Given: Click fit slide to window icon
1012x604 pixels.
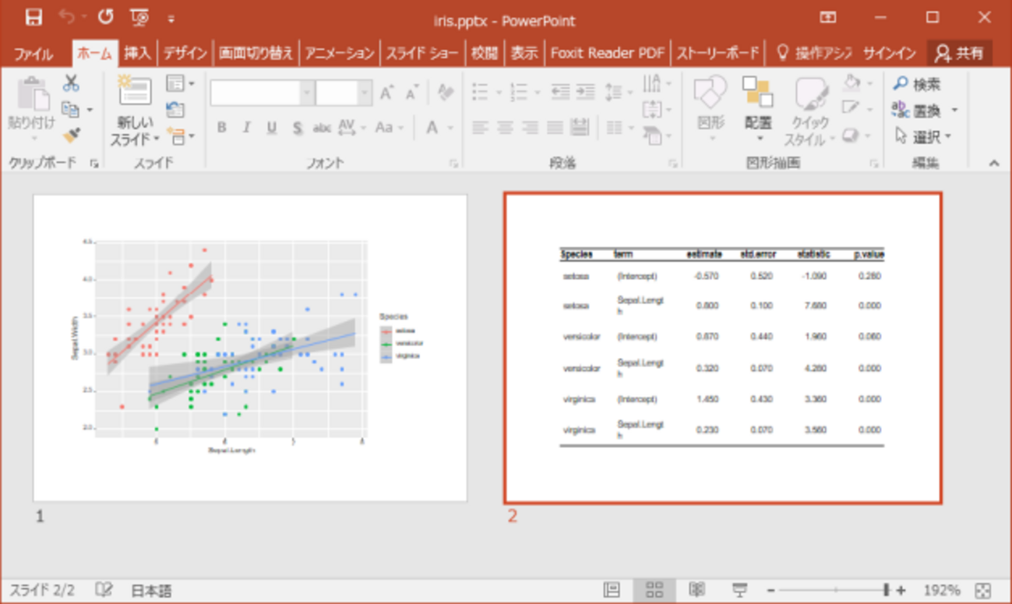Looking at the screenshot, I should click(x=983, y=590).
